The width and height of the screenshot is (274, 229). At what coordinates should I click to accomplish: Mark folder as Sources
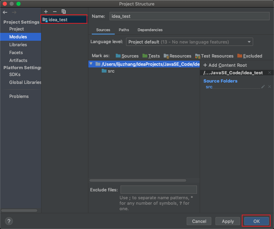click(127, 56)
